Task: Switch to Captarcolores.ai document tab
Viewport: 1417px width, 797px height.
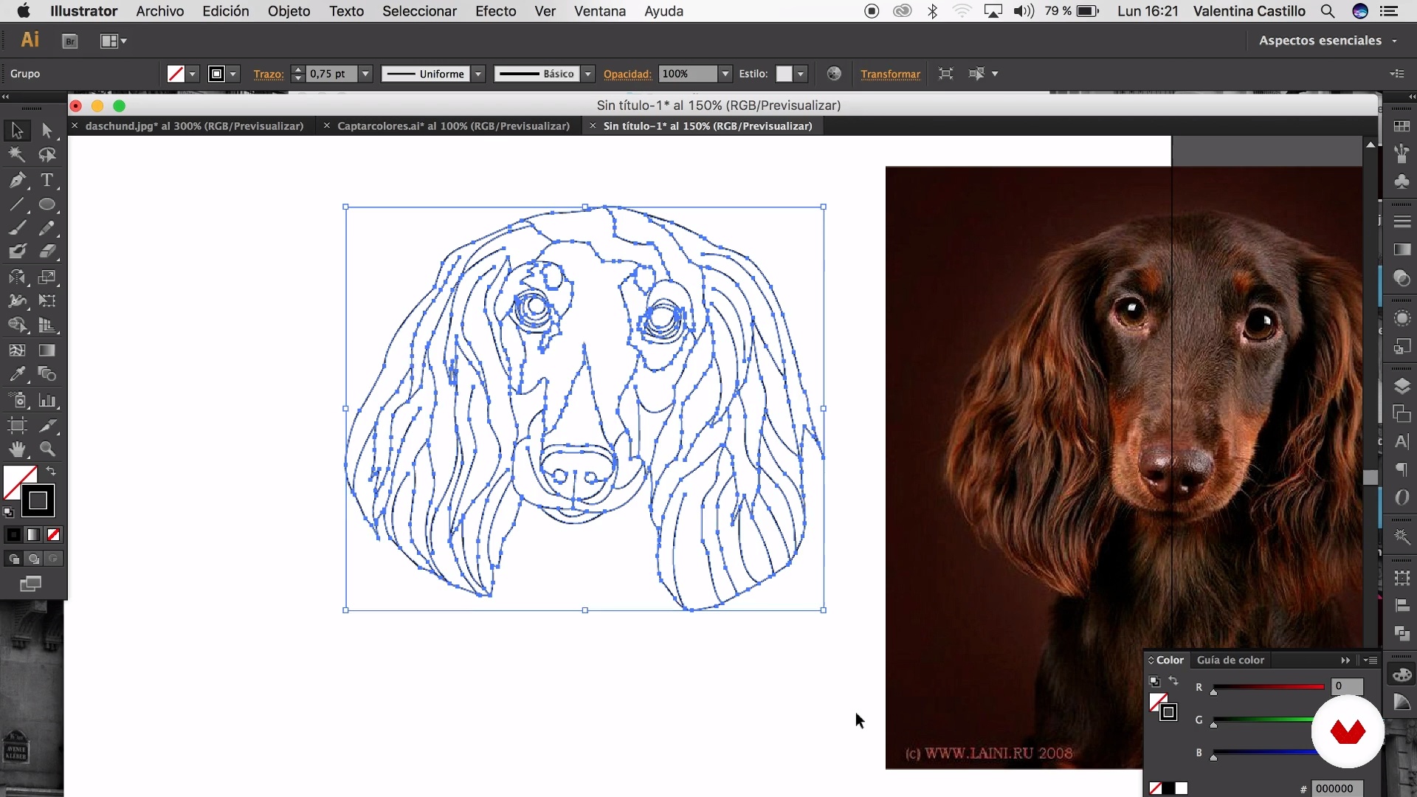Action: [x=453, y=126]
